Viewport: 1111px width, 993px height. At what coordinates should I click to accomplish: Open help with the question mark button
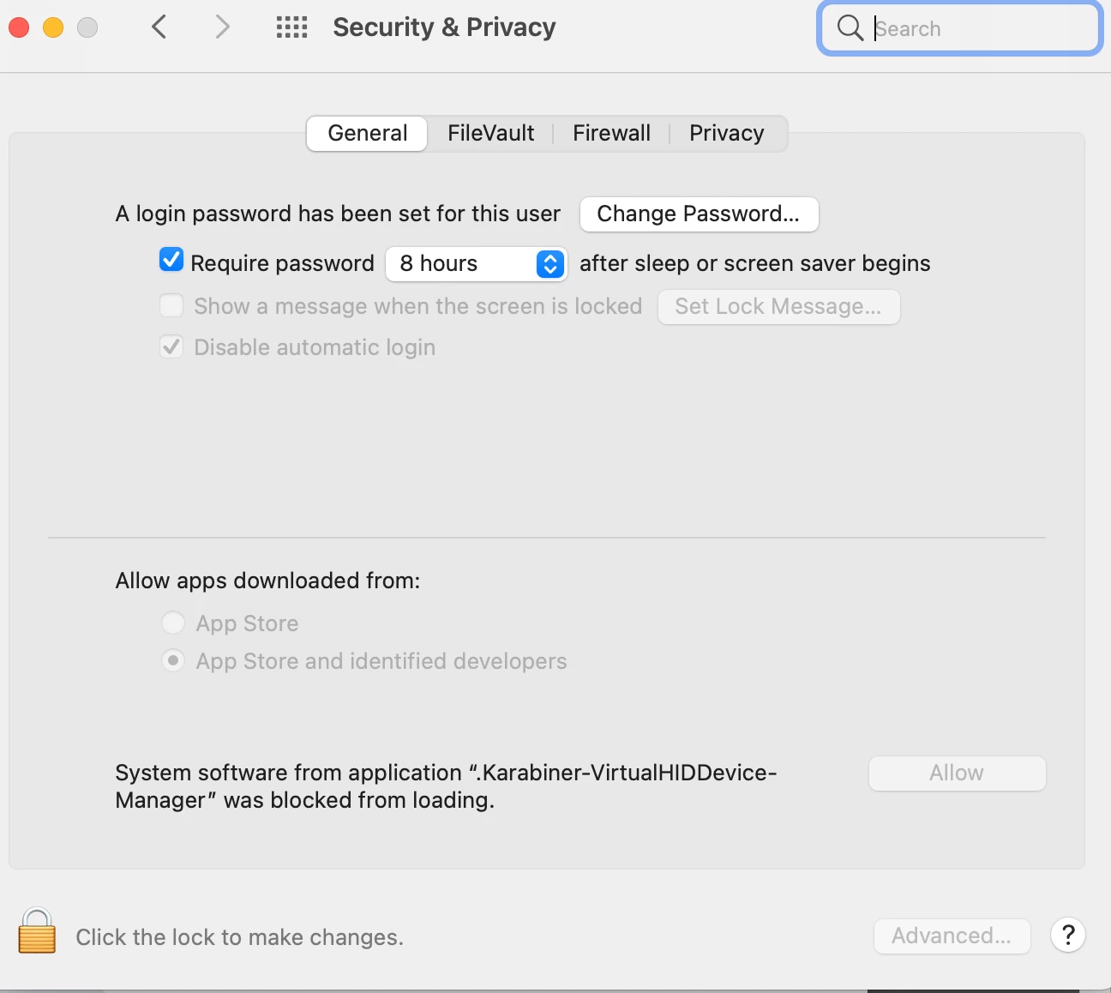(x=1068, y=936)
